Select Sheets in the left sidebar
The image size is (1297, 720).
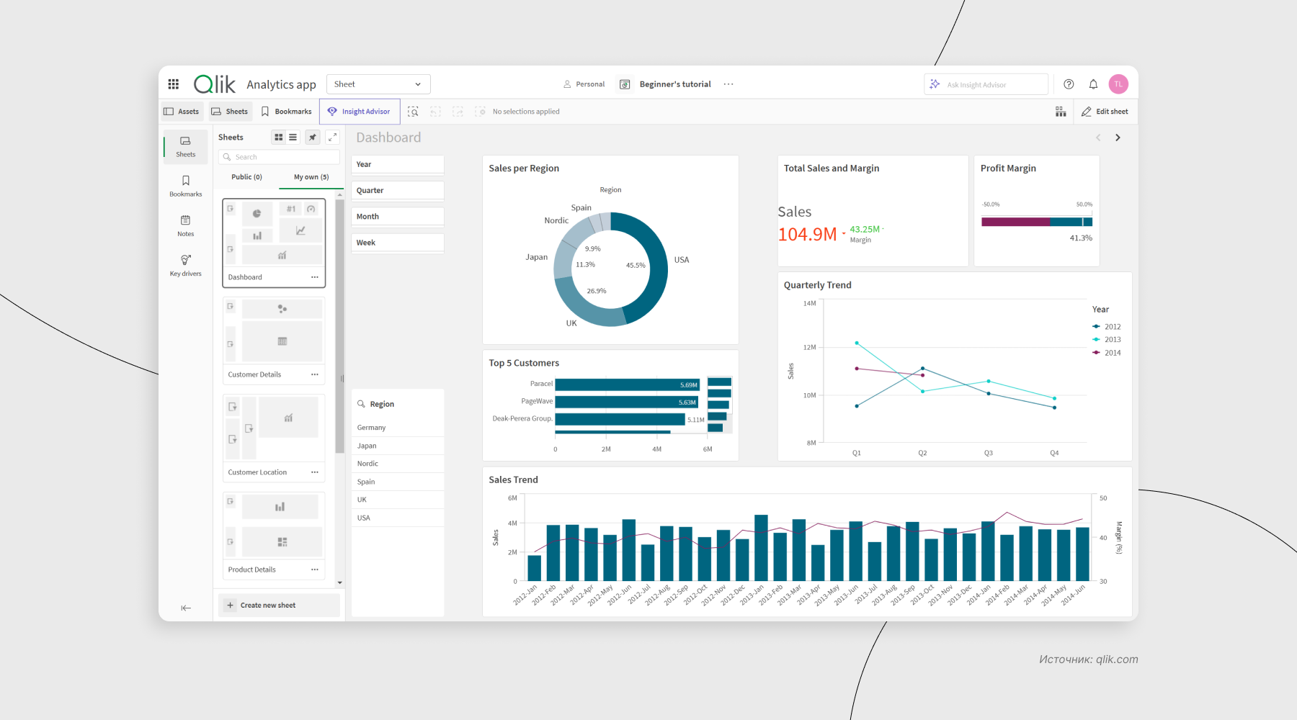tap(186, 146)
